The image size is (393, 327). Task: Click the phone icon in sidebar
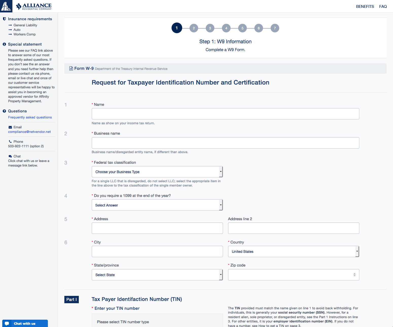[10, 142]
